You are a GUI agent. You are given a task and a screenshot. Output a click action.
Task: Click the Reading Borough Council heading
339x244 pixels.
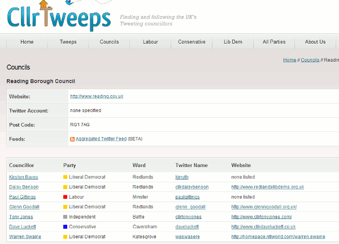pos(41,82)
